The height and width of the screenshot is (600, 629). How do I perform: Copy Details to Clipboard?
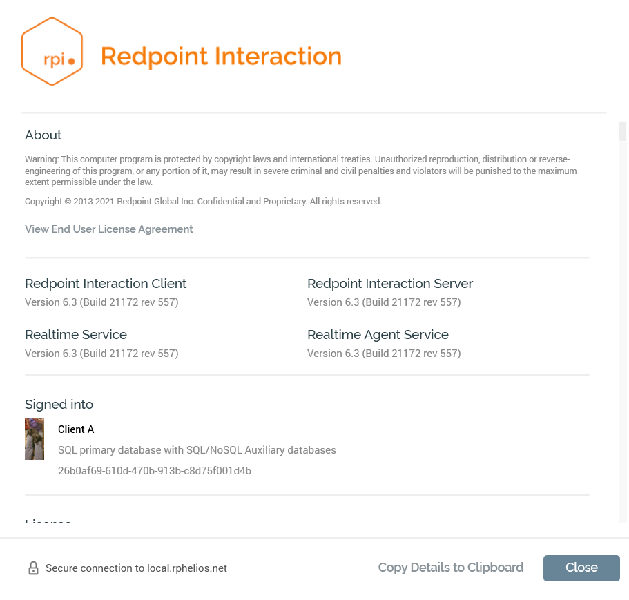450,567
